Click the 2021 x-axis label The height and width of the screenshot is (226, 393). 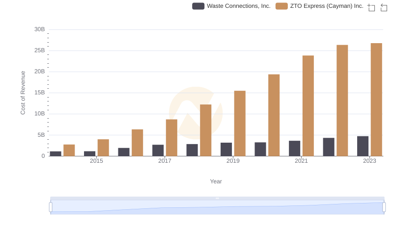pyautogui.click(x=301, y=161)
